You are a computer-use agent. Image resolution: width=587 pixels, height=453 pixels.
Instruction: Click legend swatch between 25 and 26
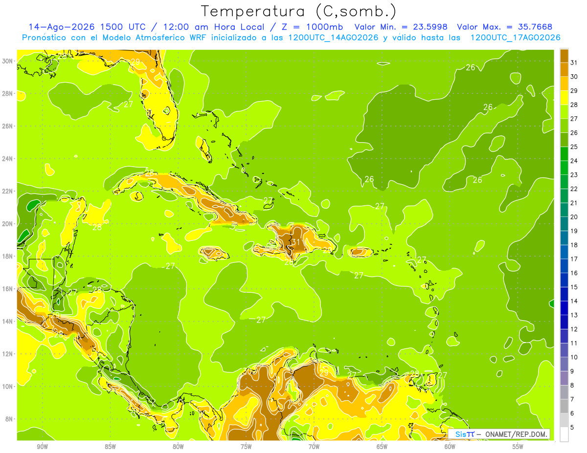coord(564,140)
